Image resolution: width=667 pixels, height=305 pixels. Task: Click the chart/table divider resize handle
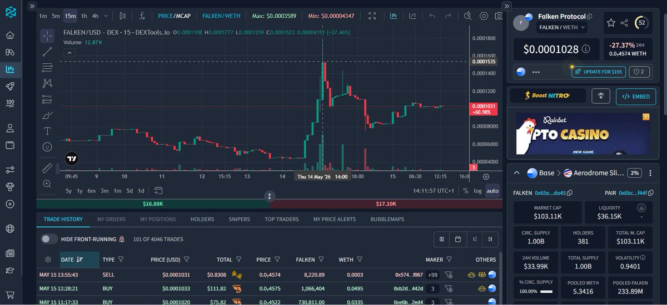(x=269, y=196)
